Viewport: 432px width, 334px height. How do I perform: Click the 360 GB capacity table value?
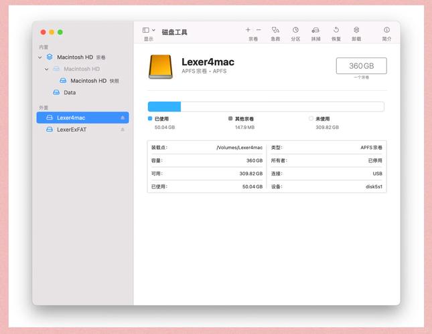coord(255,160)
